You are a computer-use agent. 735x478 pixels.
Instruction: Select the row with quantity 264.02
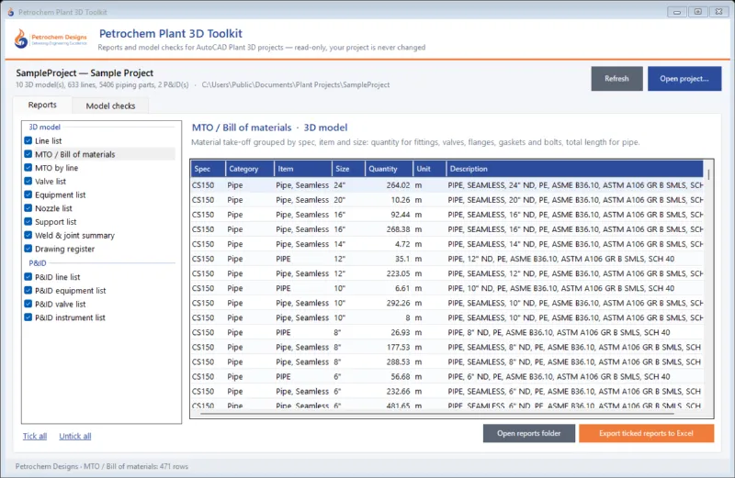(447, 185)
